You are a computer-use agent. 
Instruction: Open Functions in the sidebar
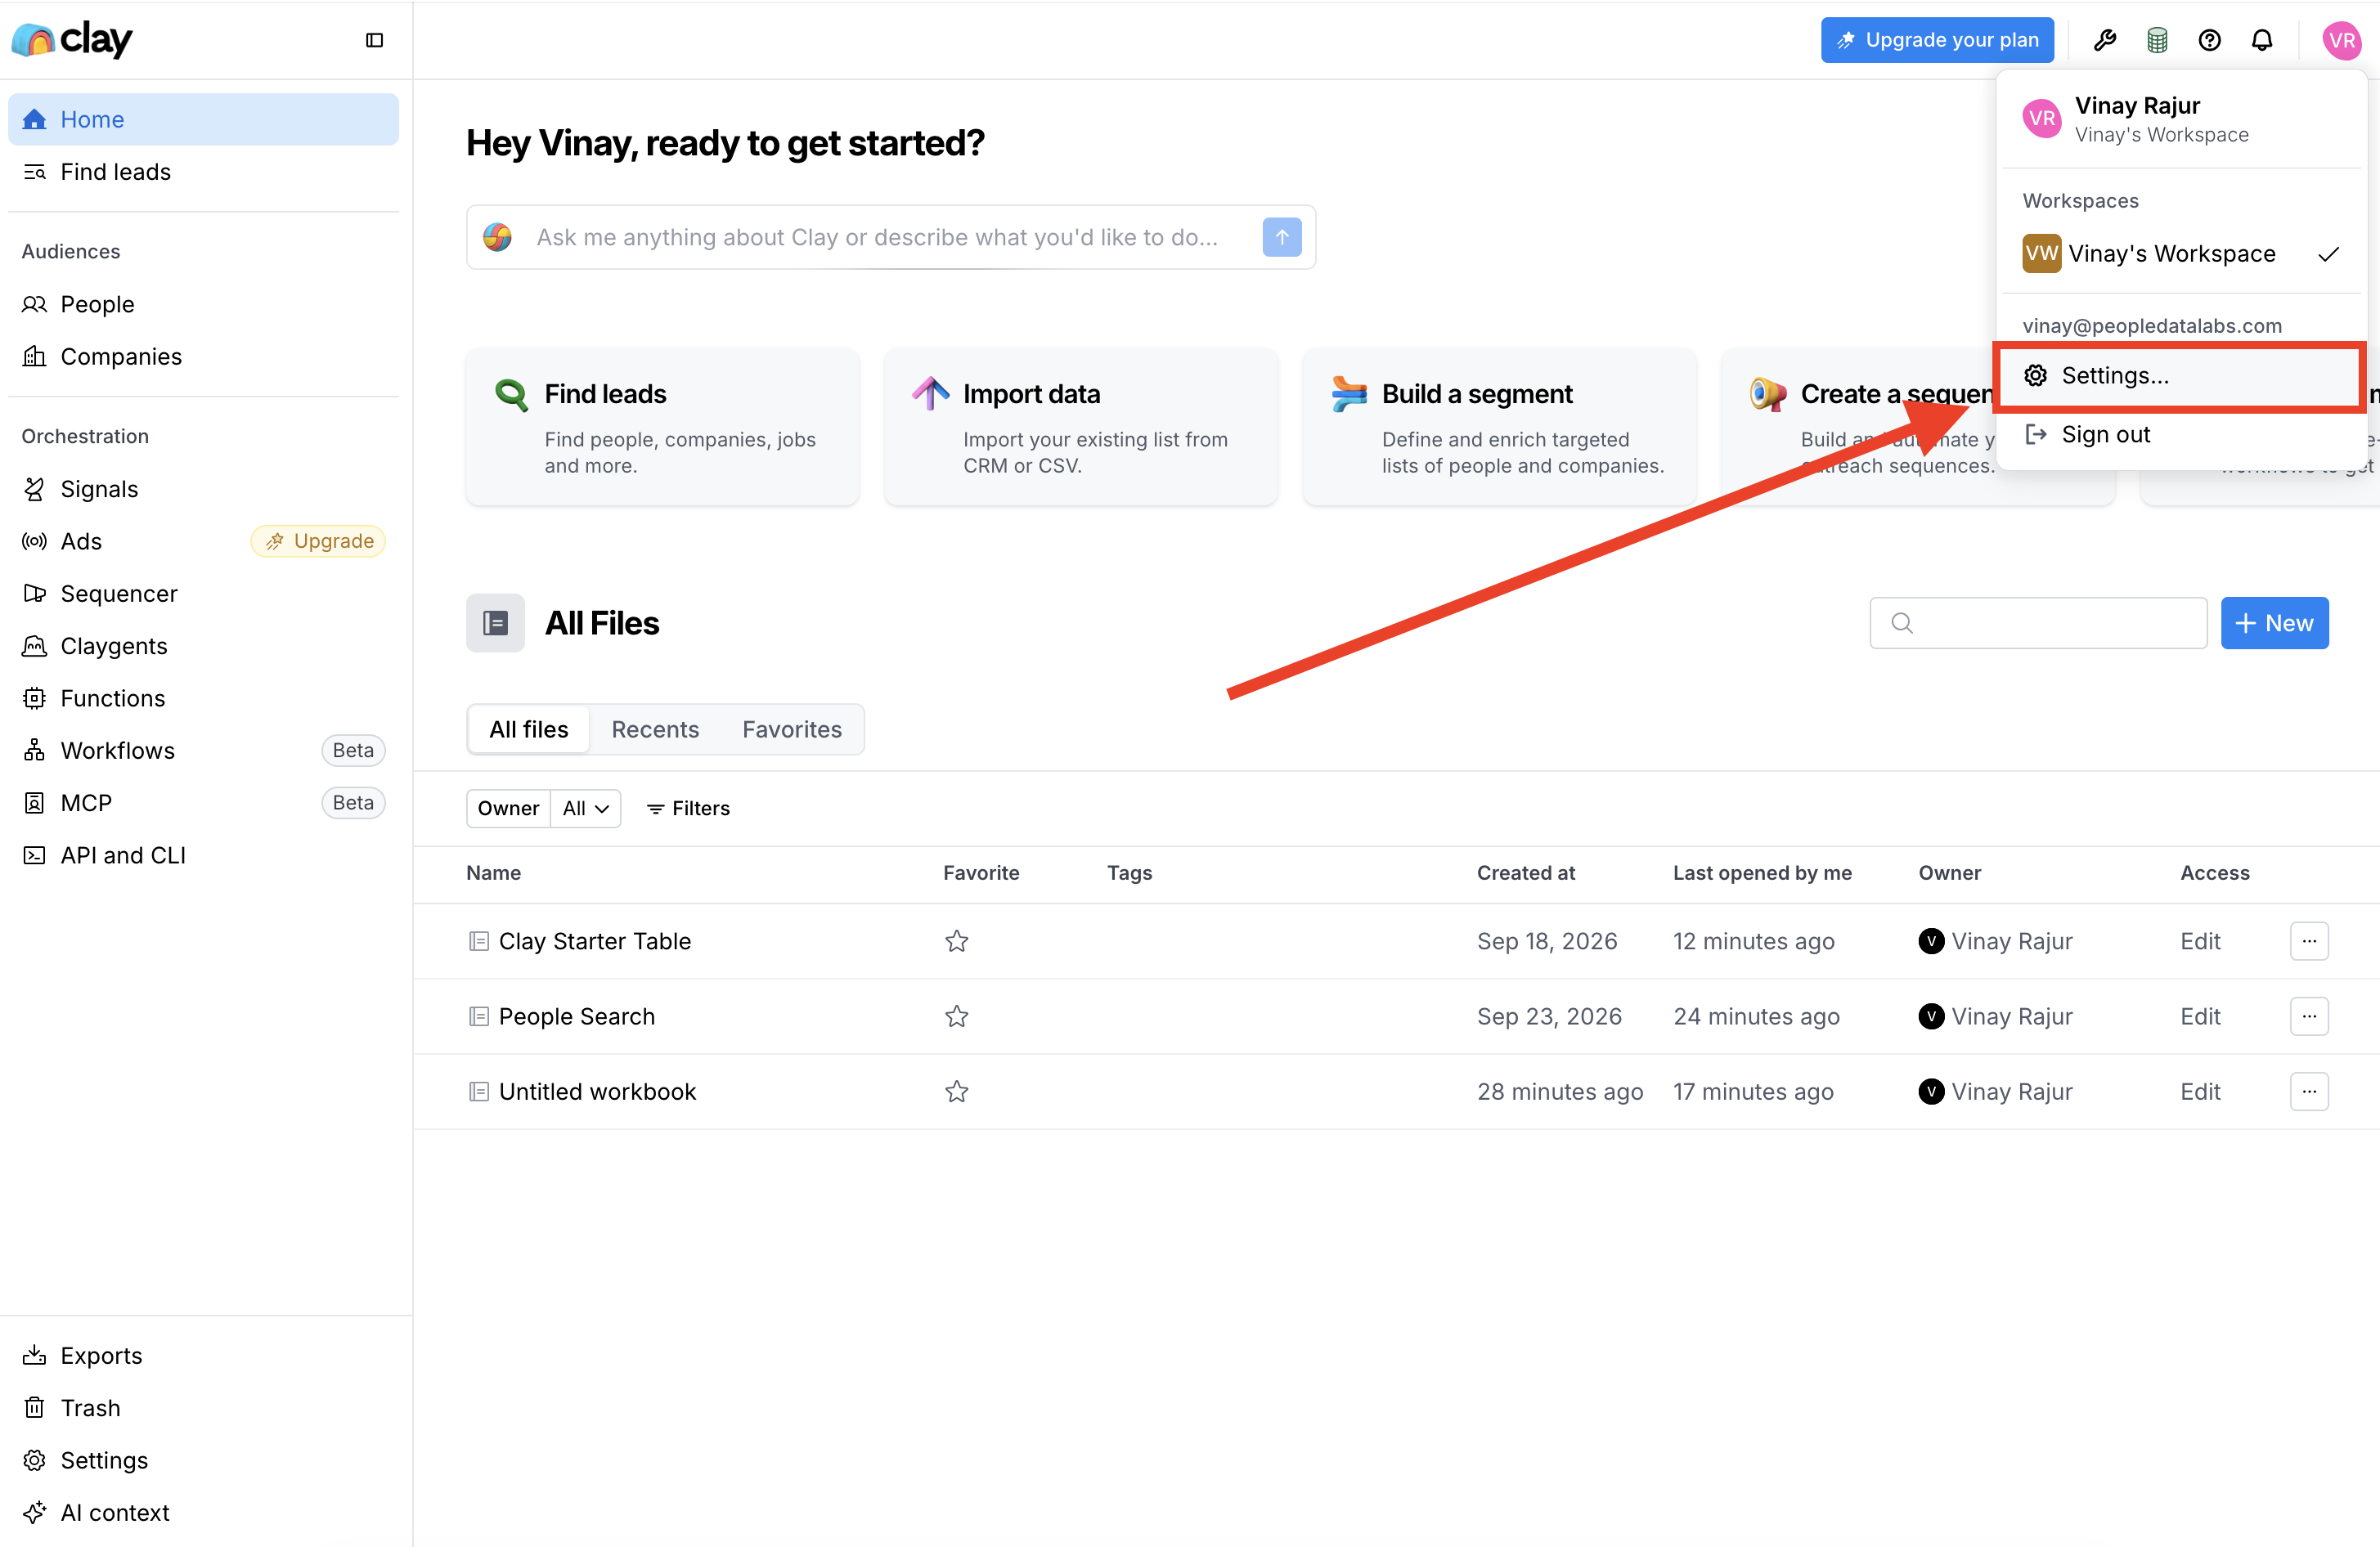(203, 698)
